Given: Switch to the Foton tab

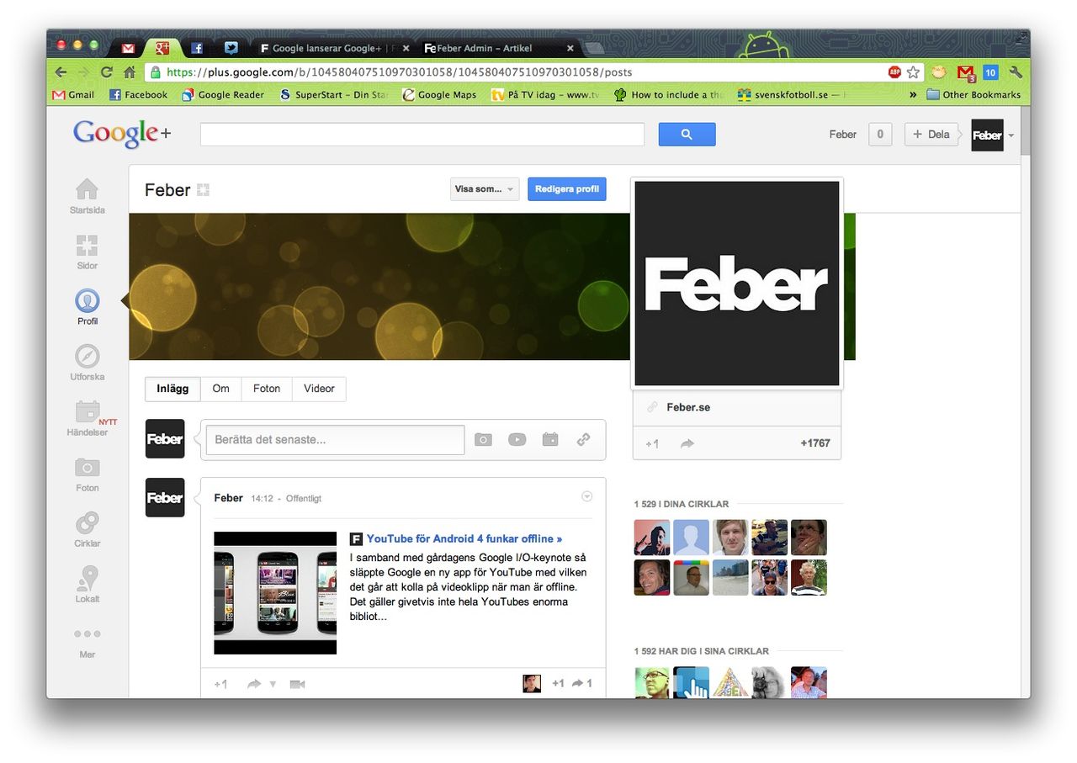Looking at the screenshot, I should 267,389.
